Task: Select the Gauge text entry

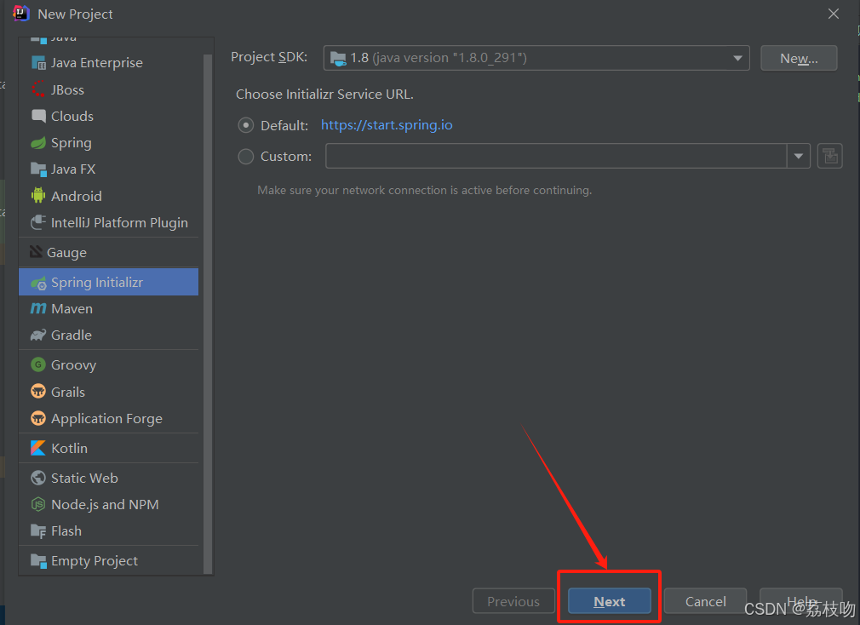Action: [x=67, y=253]
